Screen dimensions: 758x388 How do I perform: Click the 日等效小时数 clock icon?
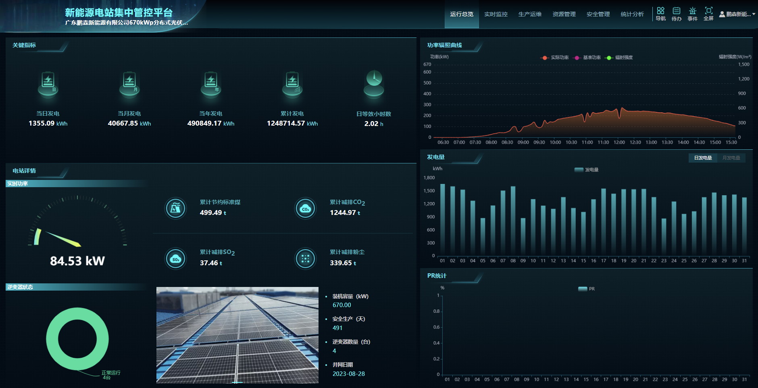tap(374, 84)
